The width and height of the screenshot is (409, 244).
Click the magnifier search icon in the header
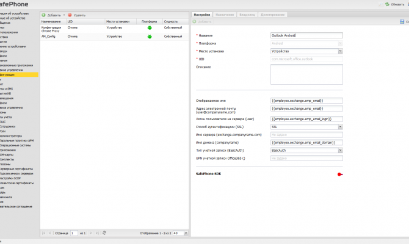(380, 4)
